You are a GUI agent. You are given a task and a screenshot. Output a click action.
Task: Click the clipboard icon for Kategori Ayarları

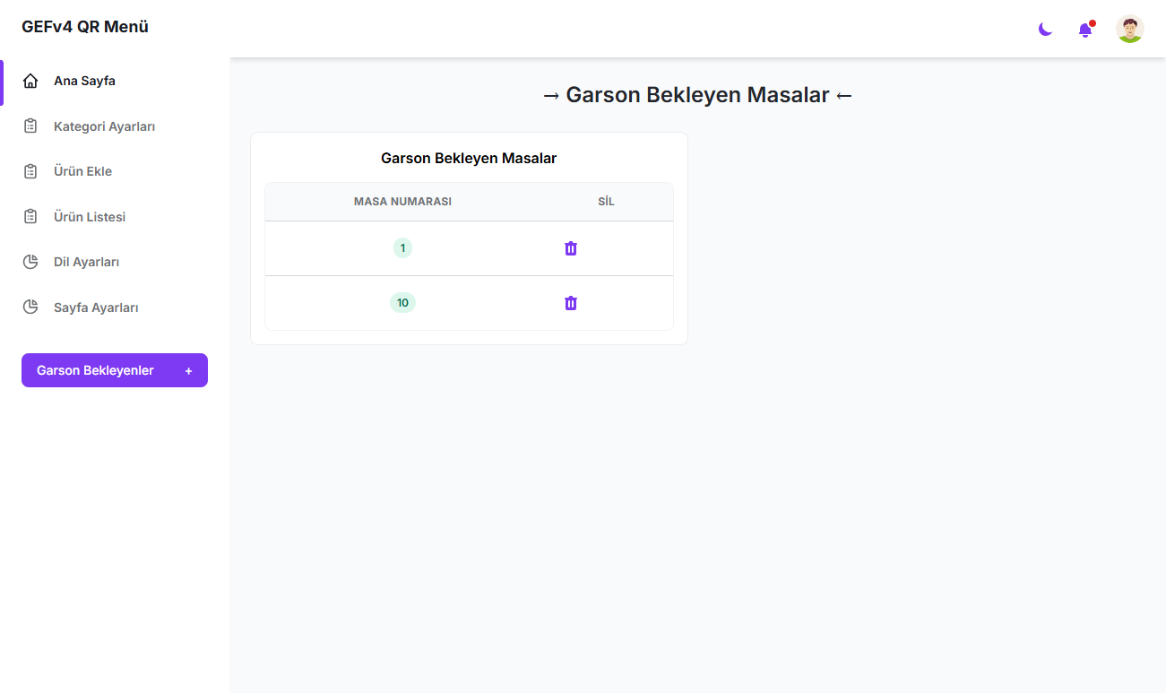[x=30, y=126]
